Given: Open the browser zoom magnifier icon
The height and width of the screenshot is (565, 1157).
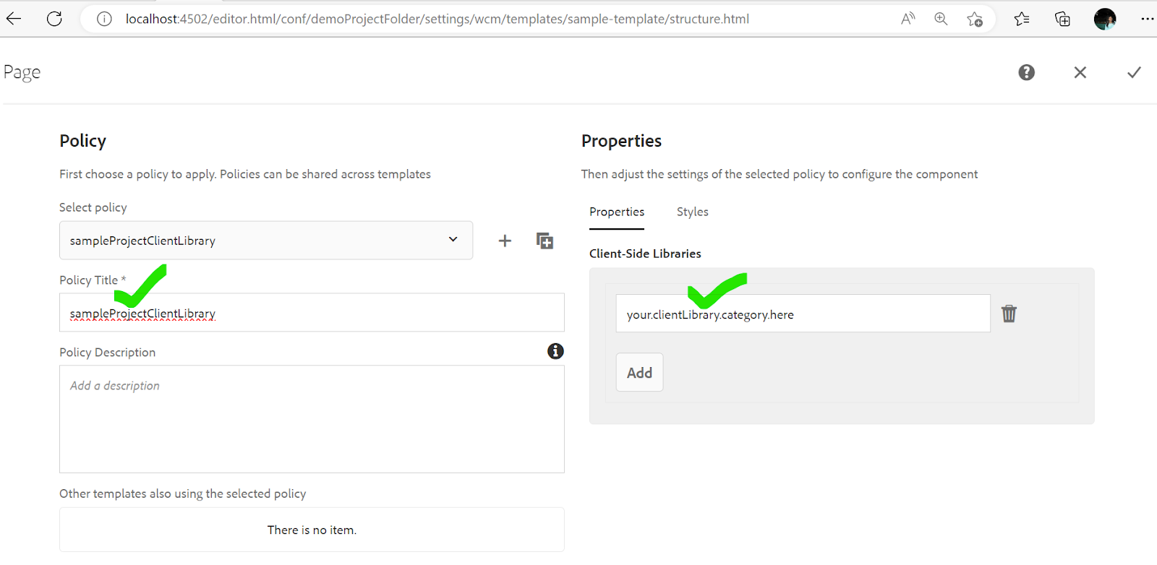Looking at the screenshot, I should 941,20.
